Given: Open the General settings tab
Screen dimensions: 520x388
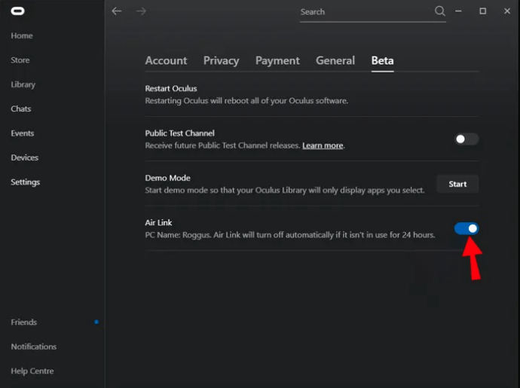Looking at the screenshot, I should click(335, 61).
